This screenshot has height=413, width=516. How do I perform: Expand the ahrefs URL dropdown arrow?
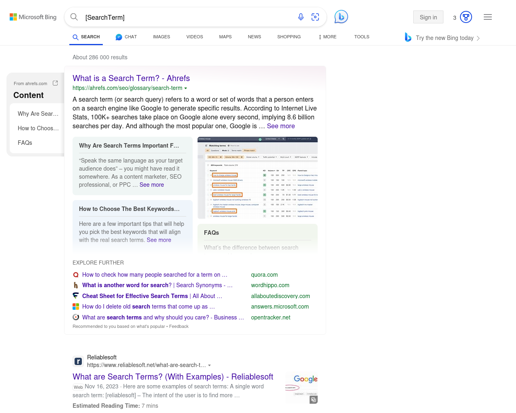click(x=185, y=88)
